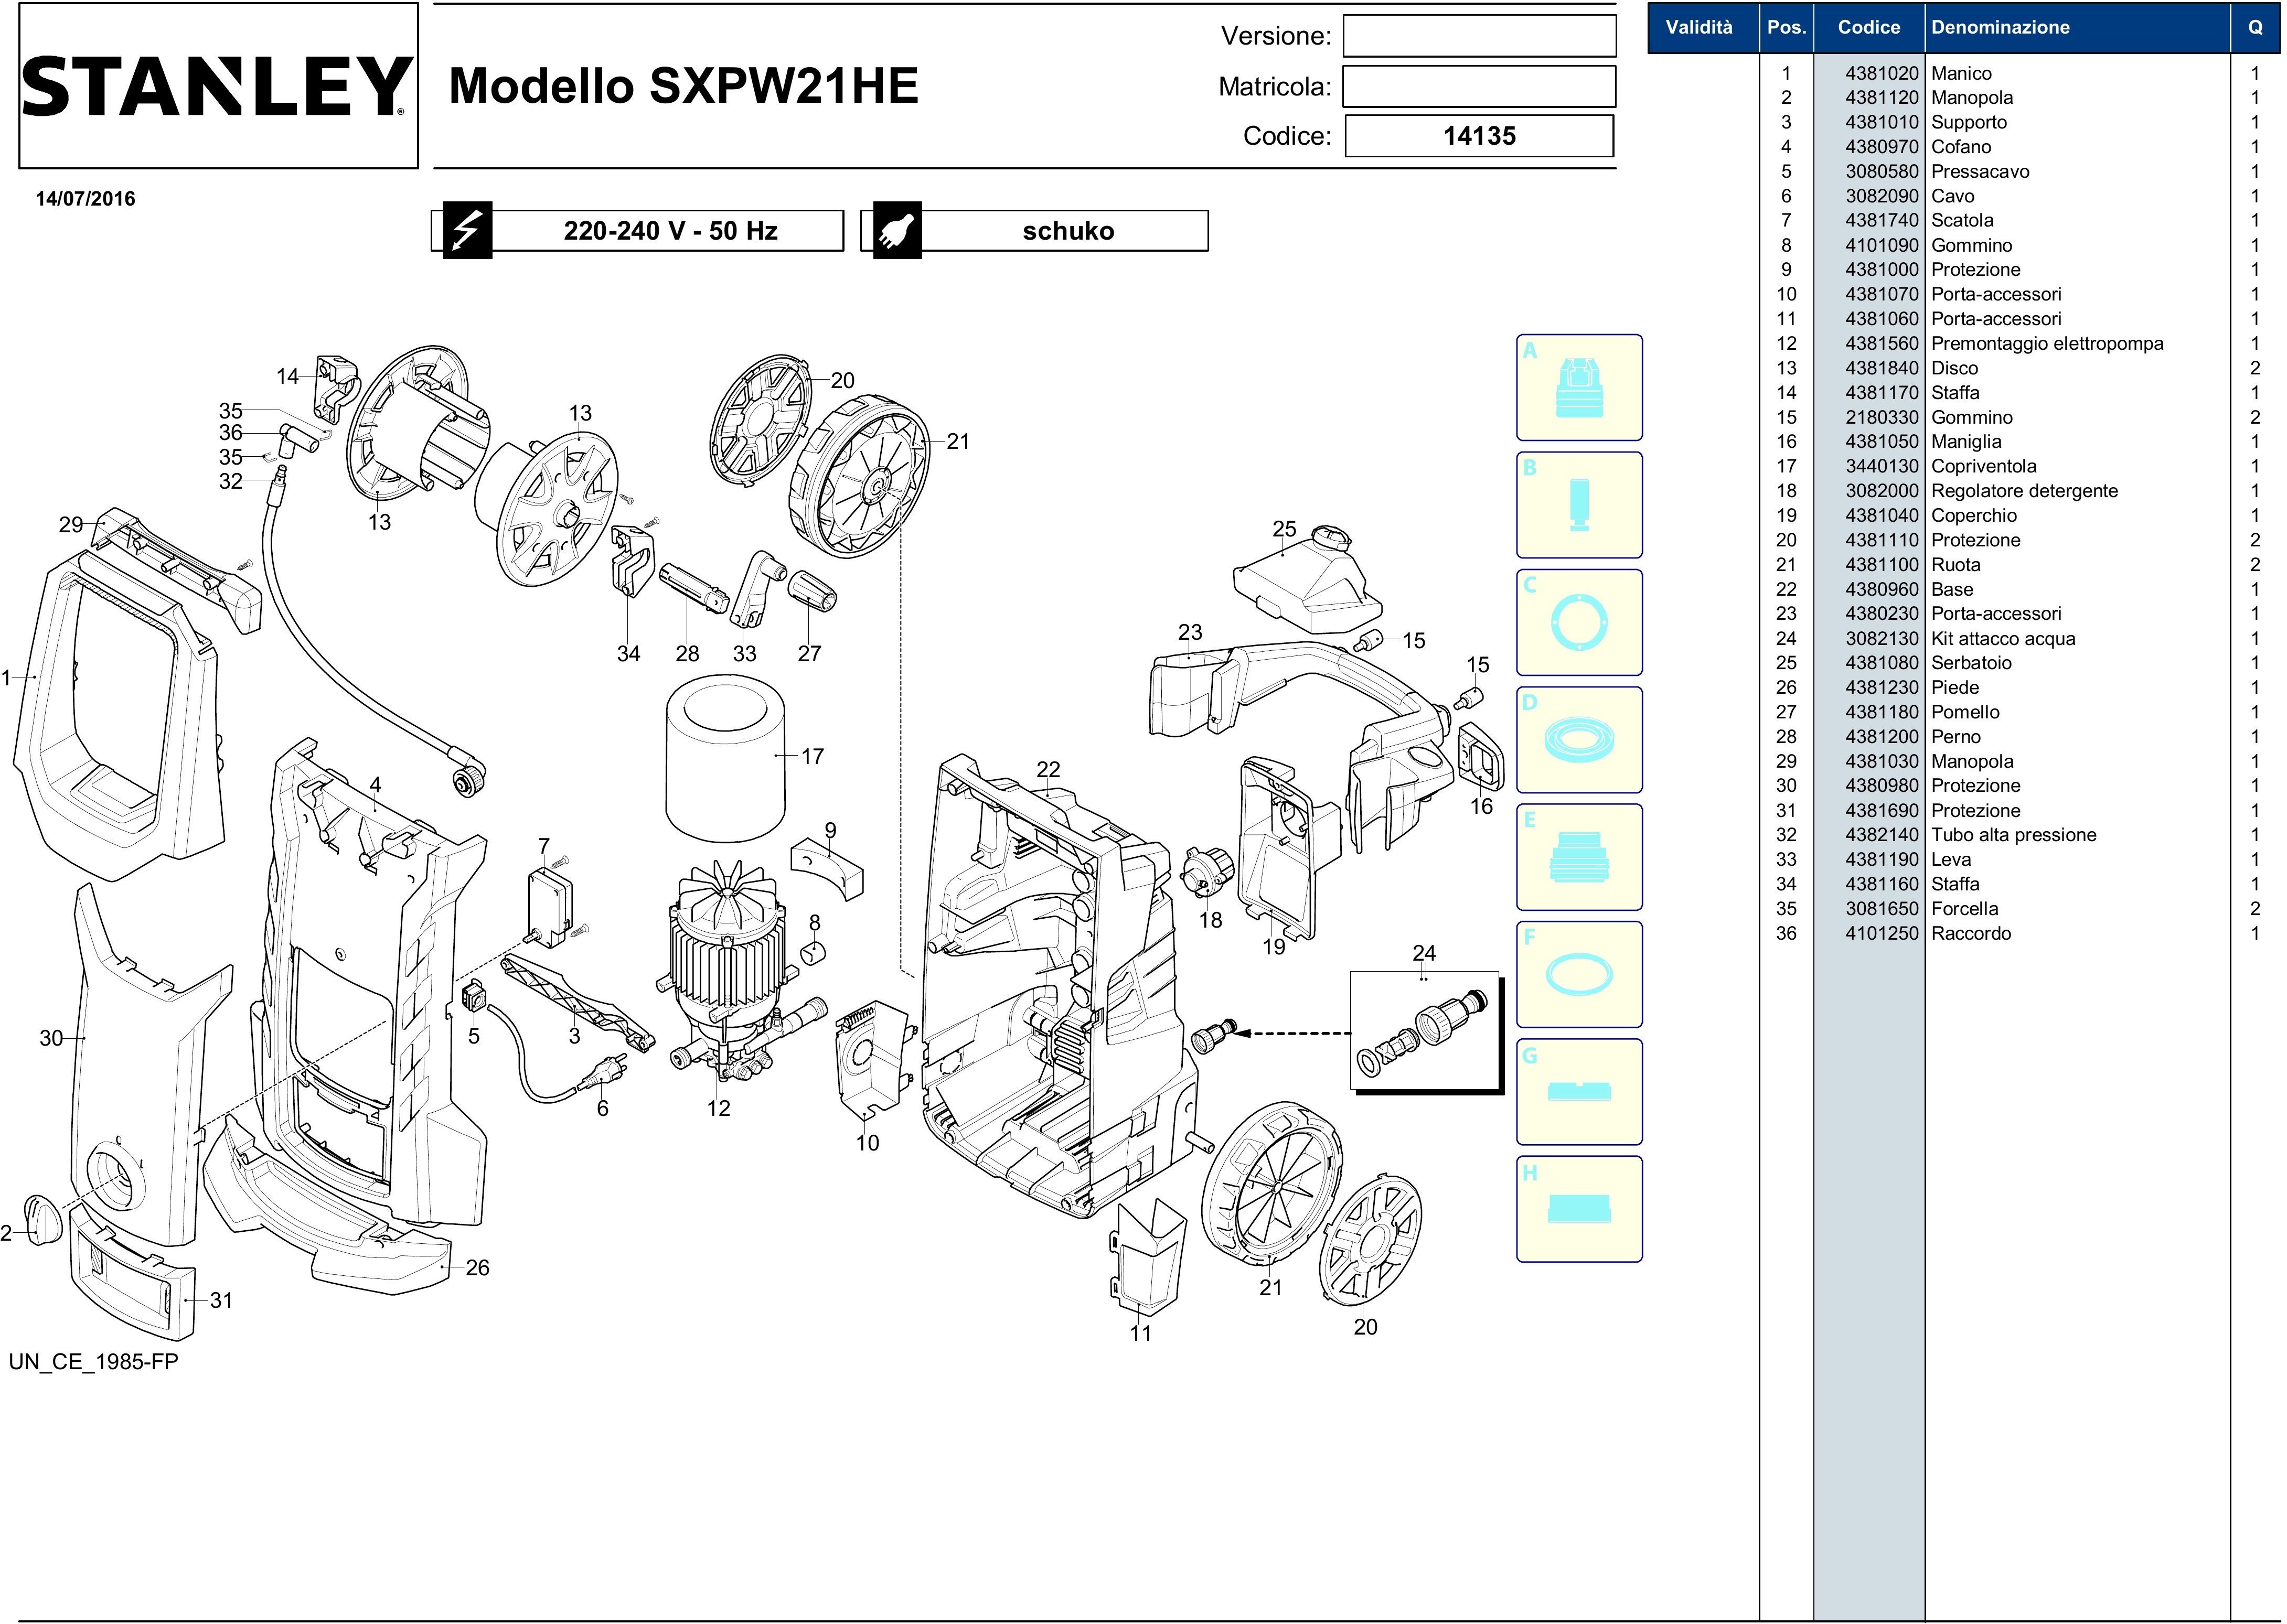Click the plug type icon
Image resolution: width=2287 pixels, height=1624 pixels.
click(896, 231)
